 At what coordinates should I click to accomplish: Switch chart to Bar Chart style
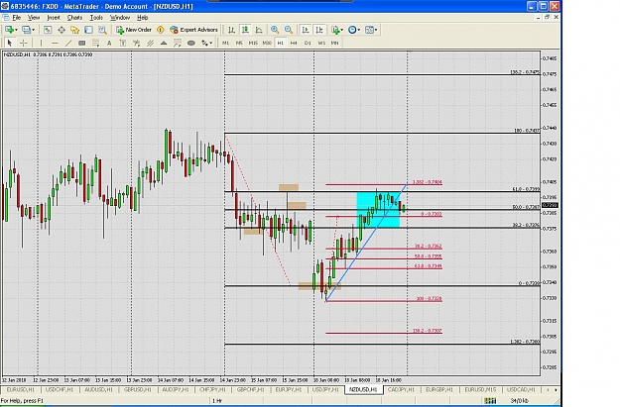coord(231,30)
